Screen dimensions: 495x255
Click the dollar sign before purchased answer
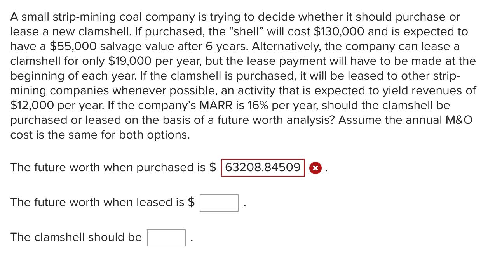pyautogui.click(x=212, y=168)
